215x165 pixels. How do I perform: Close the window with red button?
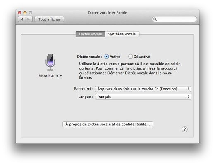point(19,13)
